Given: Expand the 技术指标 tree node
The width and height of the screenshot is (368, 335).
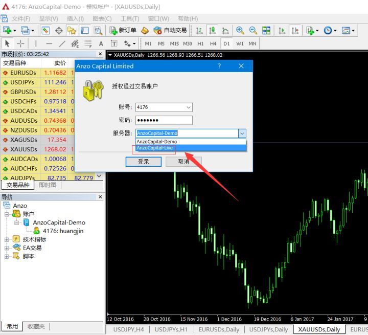Looking at the screenshot, I should point(7,239).
